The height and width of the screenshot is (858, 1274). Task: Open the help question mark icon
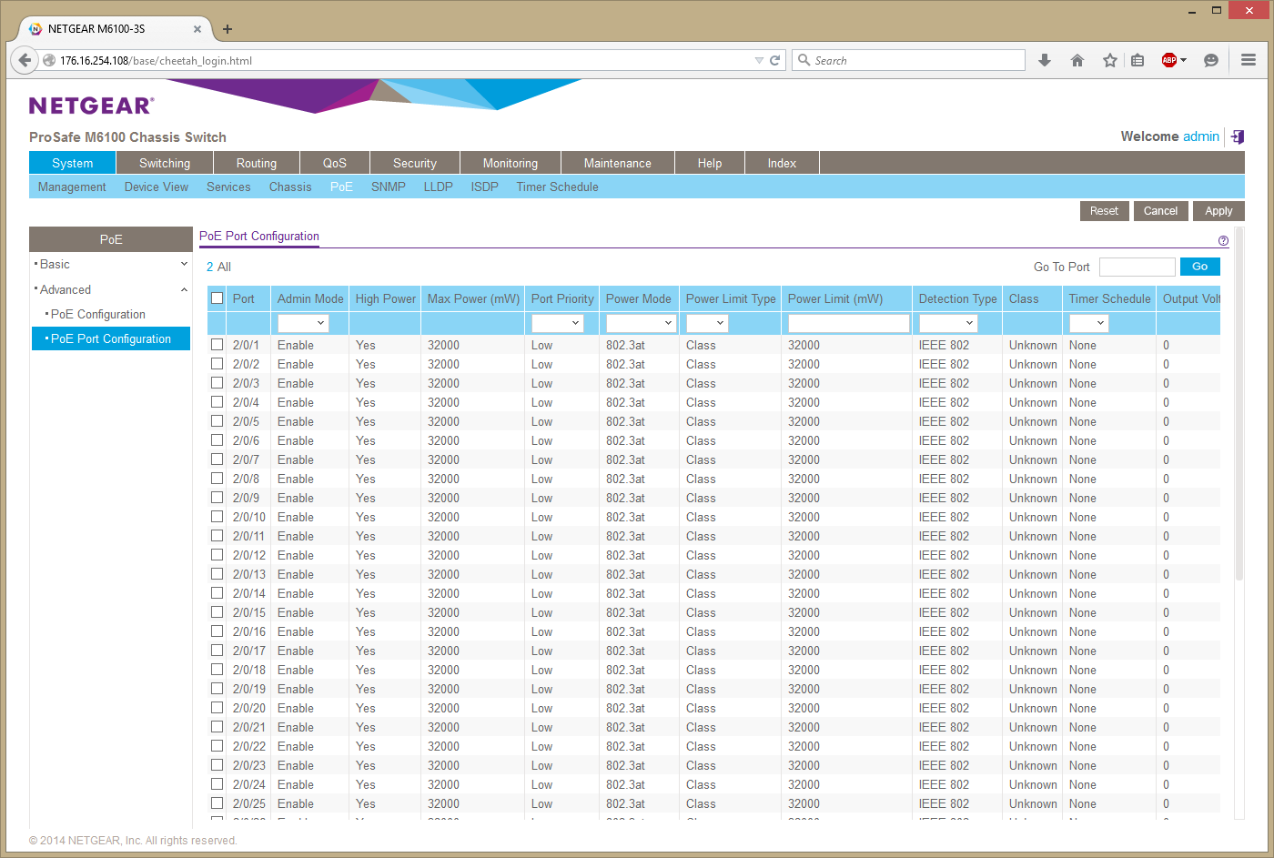tap(1223, 241)
